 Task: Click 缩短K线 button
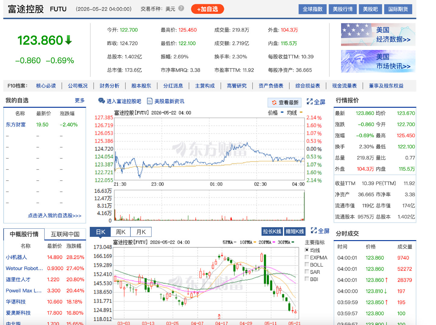coord(295,231)
